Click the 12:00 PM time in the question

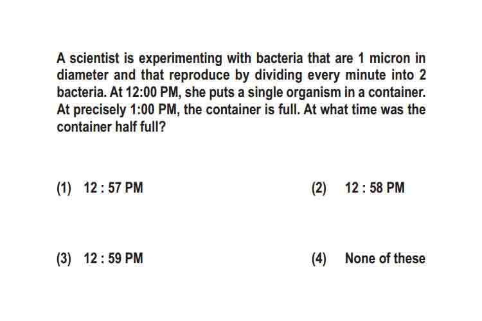tap(153, 92)
